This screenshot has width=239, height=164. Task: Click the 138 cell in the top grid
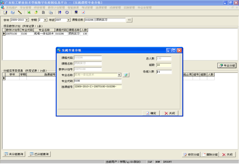tap(84, 33)
